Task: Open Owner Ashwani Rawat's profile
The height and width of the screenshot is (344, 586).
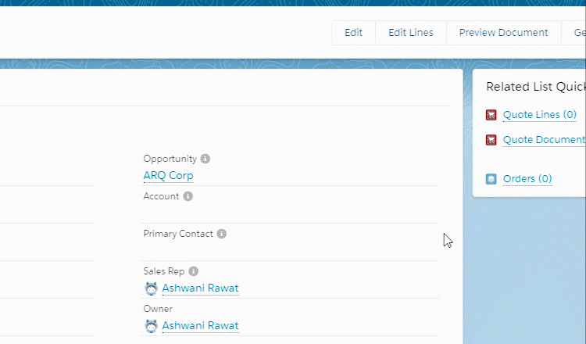Action: pyautogui.click(x=200, y=326)
